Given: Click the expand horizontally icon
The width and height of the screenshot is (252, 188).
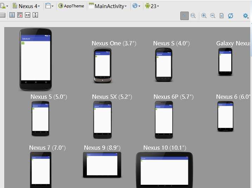Looking at the screenshot, I should click(28, 15).
